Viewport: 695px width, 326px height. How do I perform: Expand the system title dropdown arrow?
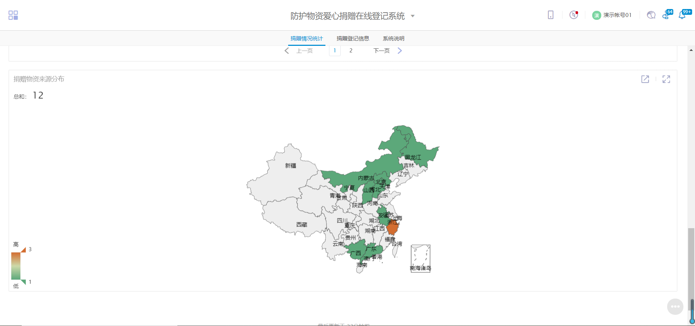[413, 16]
